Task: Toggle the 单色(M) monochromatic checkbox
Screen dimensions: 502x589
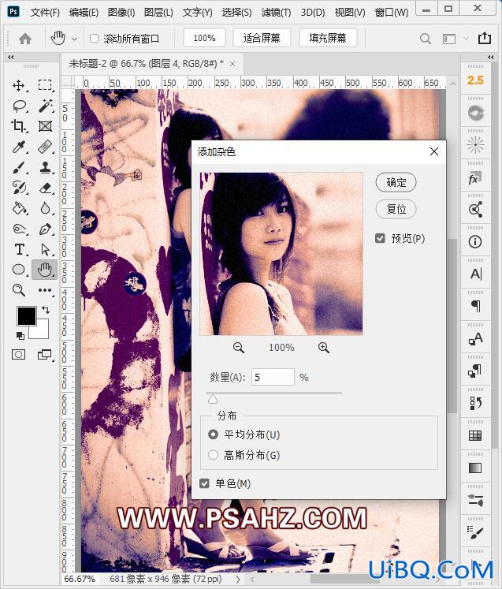Action: tap(204, 483)
